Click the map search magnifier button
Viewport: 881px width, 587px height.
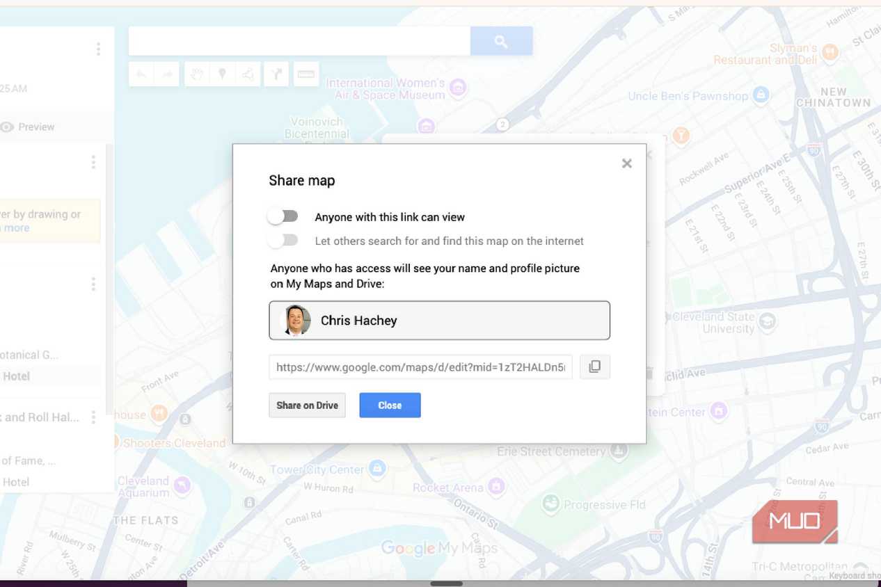point(501,42)
